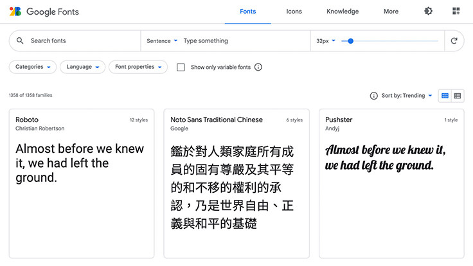473x266 pixels.
Task: Click the Chinese sample text preview
Action: click(231, 187)
